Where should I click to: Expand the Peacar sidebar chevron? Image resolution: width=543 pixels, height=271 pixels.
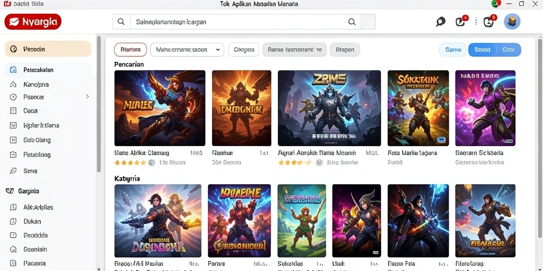(87, 97)
